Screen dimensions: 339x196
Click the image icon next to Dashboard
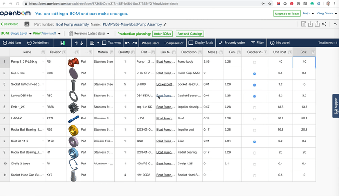click(27, 24)
